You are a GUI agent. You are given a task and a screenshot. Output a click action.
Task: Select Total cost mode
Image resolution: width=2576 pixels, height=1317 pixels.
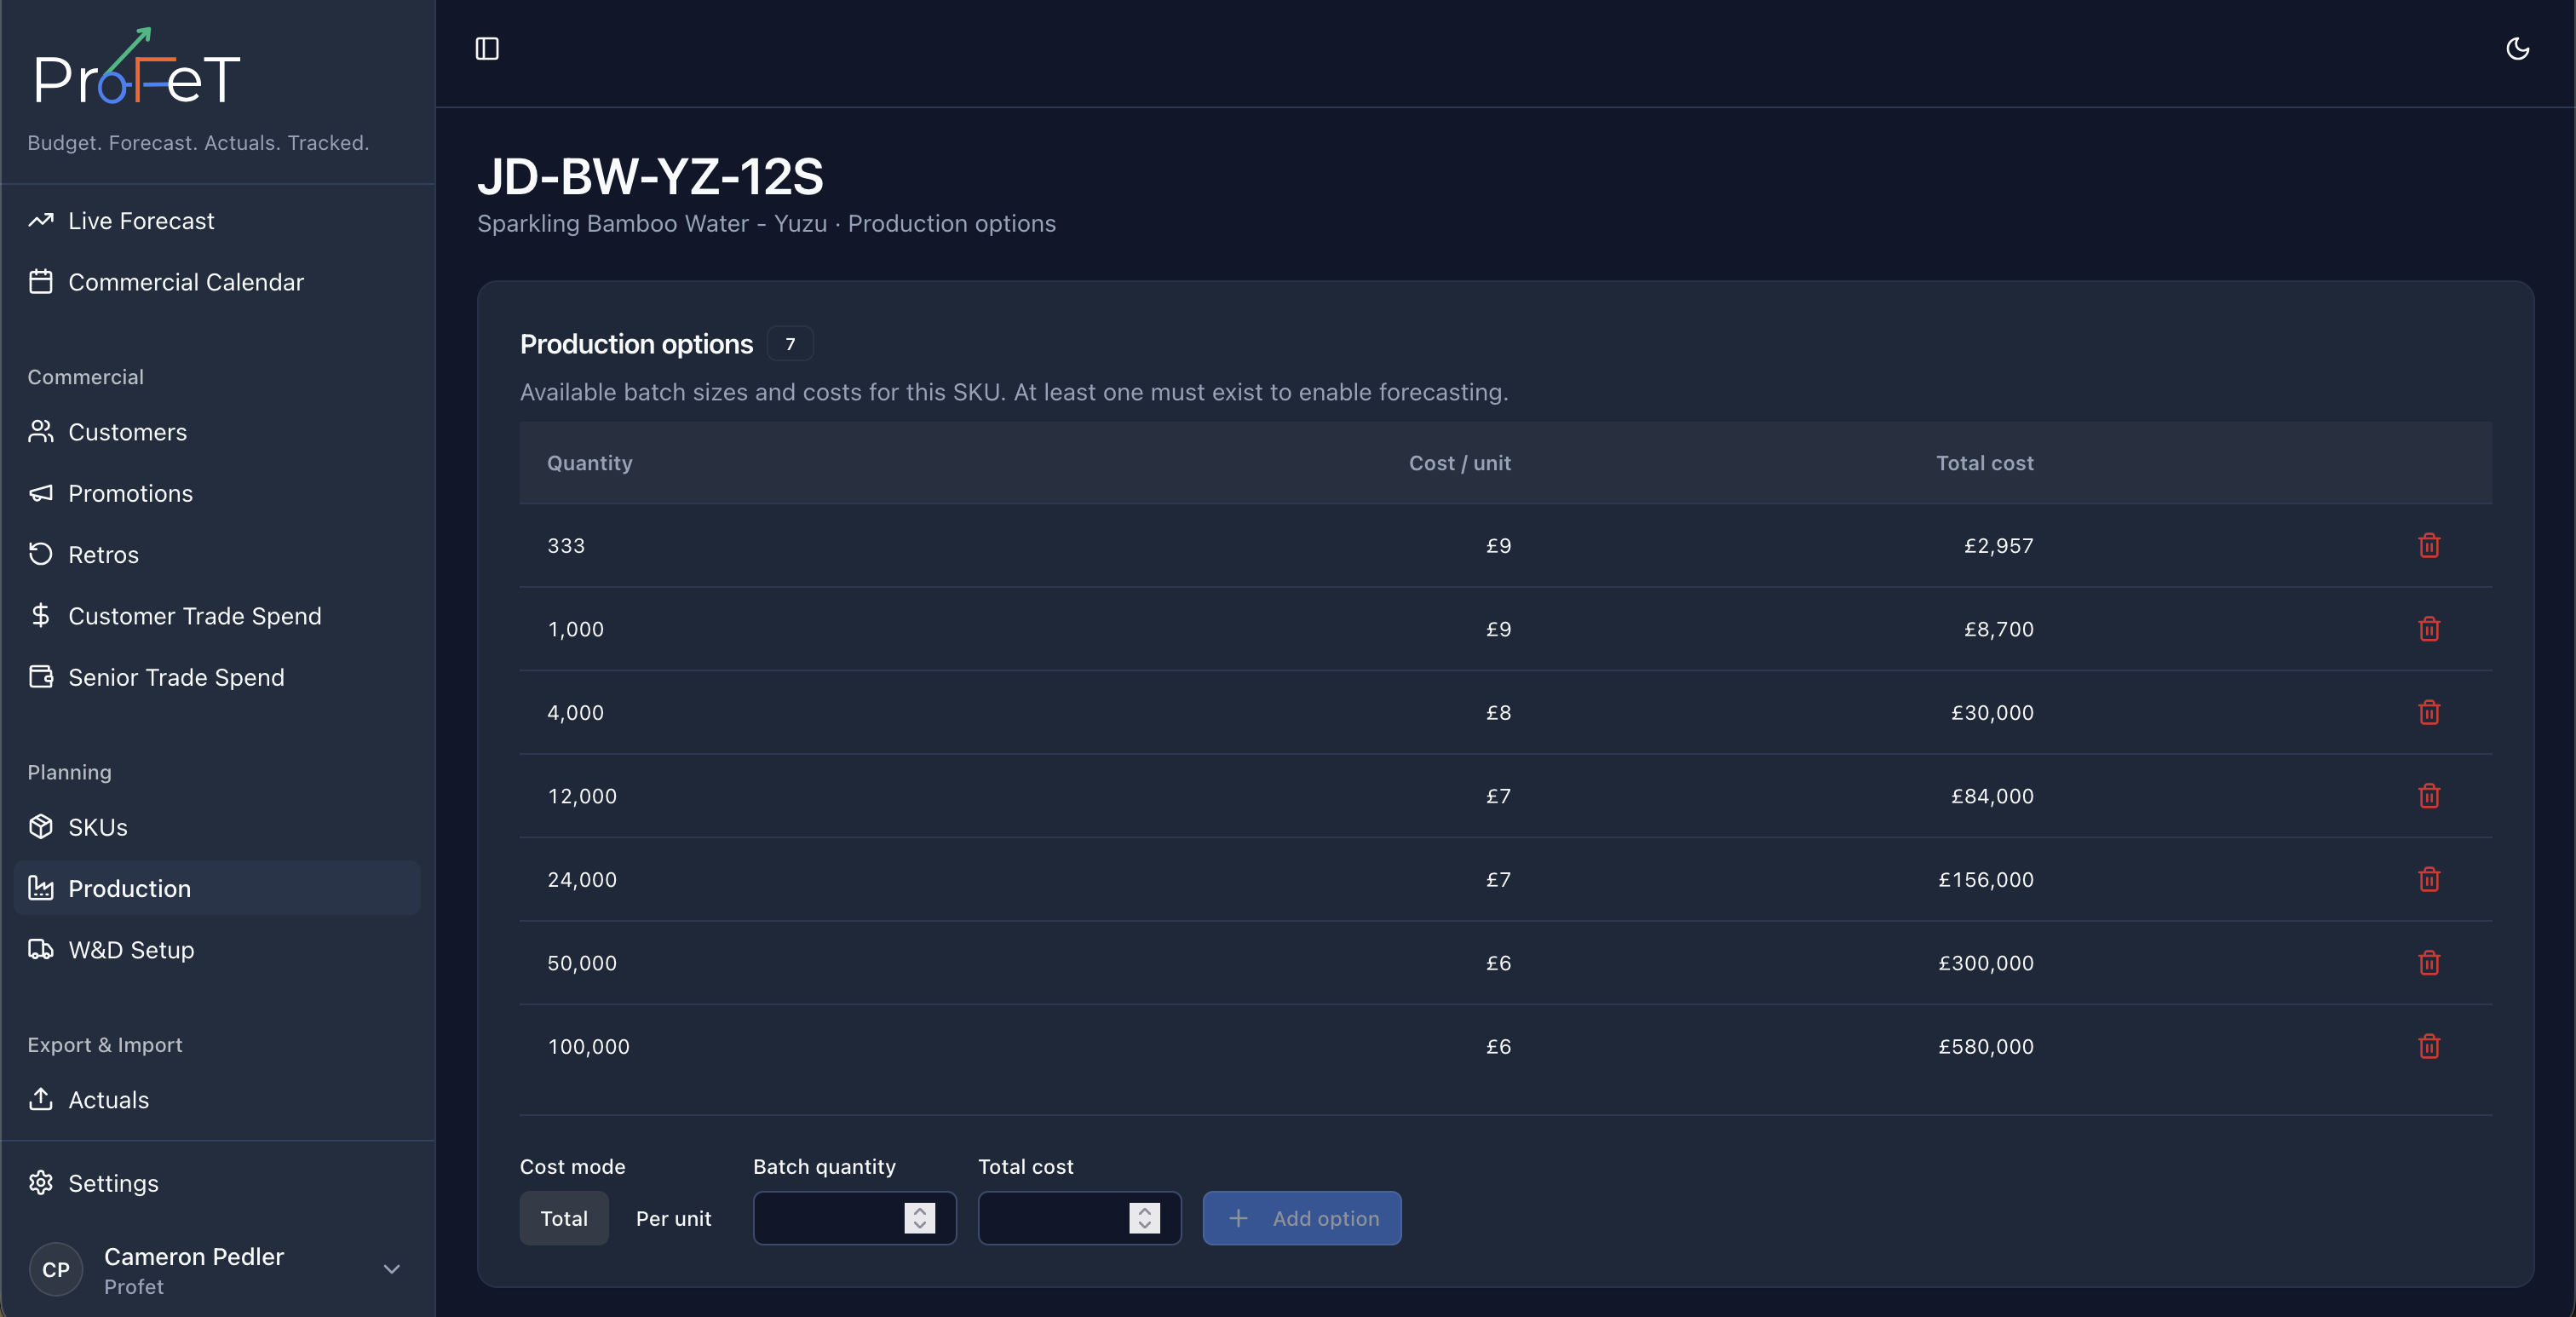pyautogui.click(x=564, y=1218)
